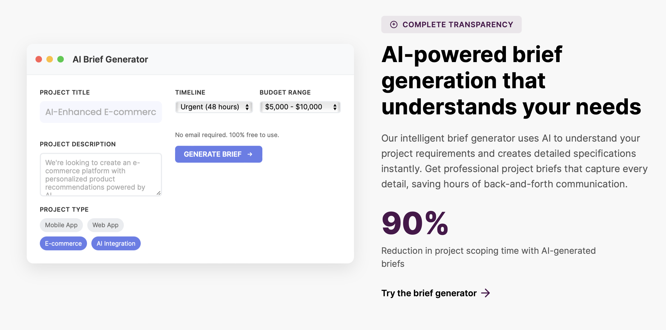This screenshot has height=330, width=666.
Task: Click the yellow window dot
Action: pos(50,59)
